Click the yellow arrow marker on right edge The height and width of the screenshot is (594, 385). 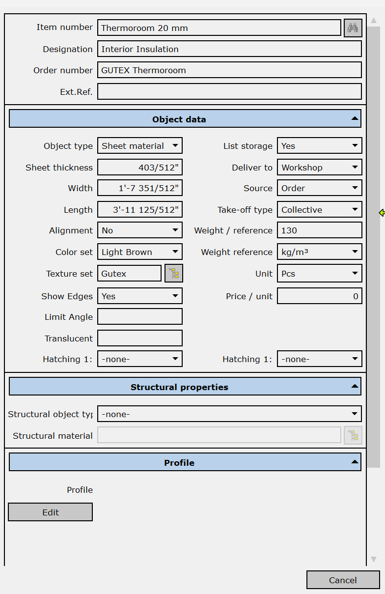(382, 213)
